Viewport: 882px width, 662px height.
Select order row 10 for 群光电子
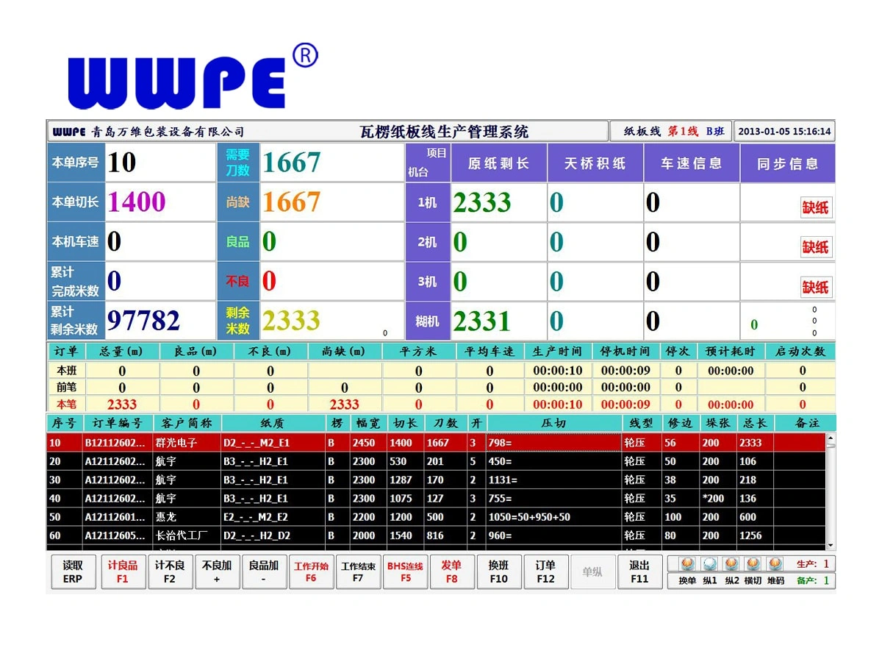tap(294, 442)
